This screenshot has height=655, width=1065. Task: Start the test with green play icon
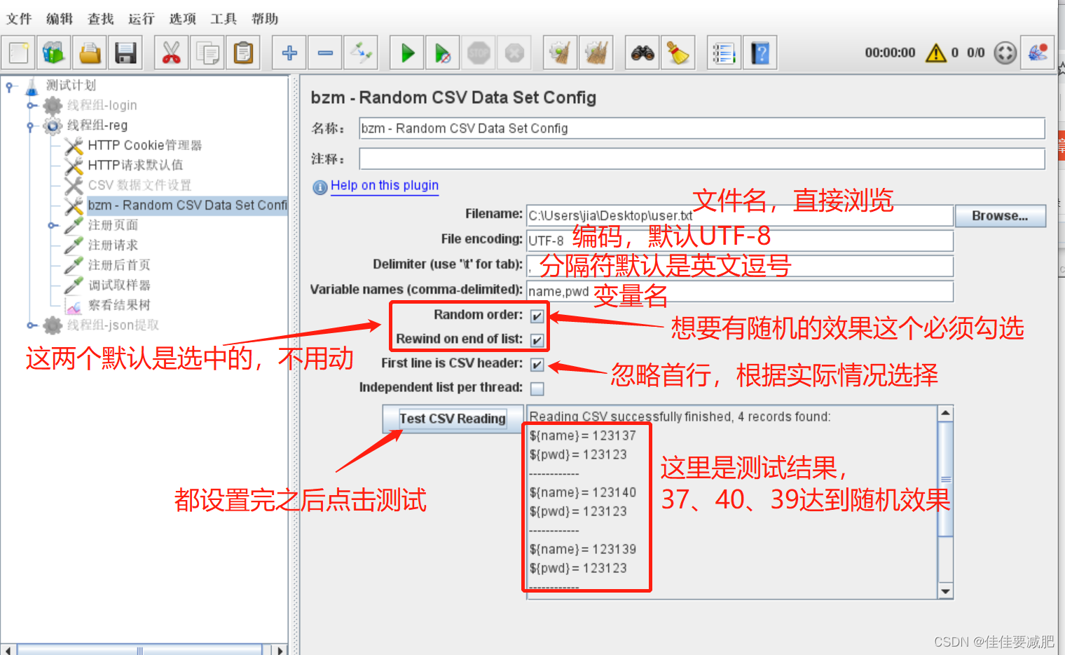(x=407, y=53)
